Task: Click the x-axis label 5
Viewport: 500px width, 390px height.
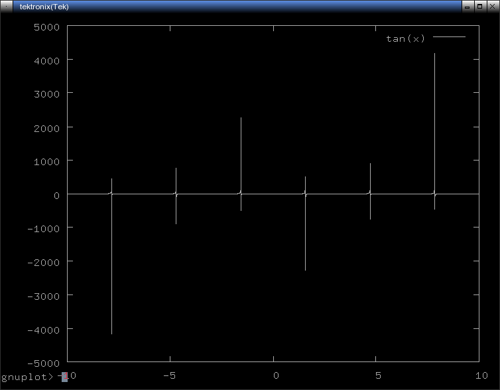Action: pos(378,375)
